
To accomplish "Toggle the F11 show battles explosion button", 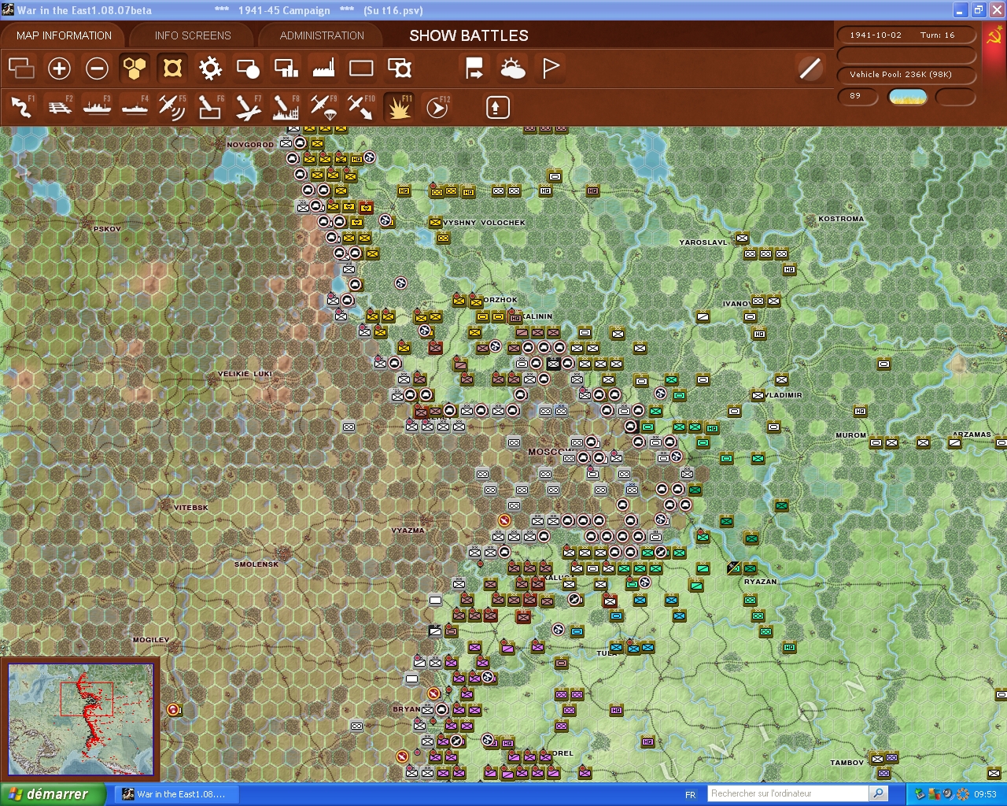I will coord(399,107).
